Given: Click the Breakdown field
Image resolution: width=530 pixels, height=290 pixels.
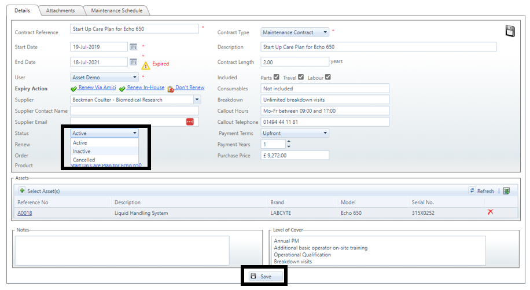Looking at the screenshot, I should (x=325, y=100).
